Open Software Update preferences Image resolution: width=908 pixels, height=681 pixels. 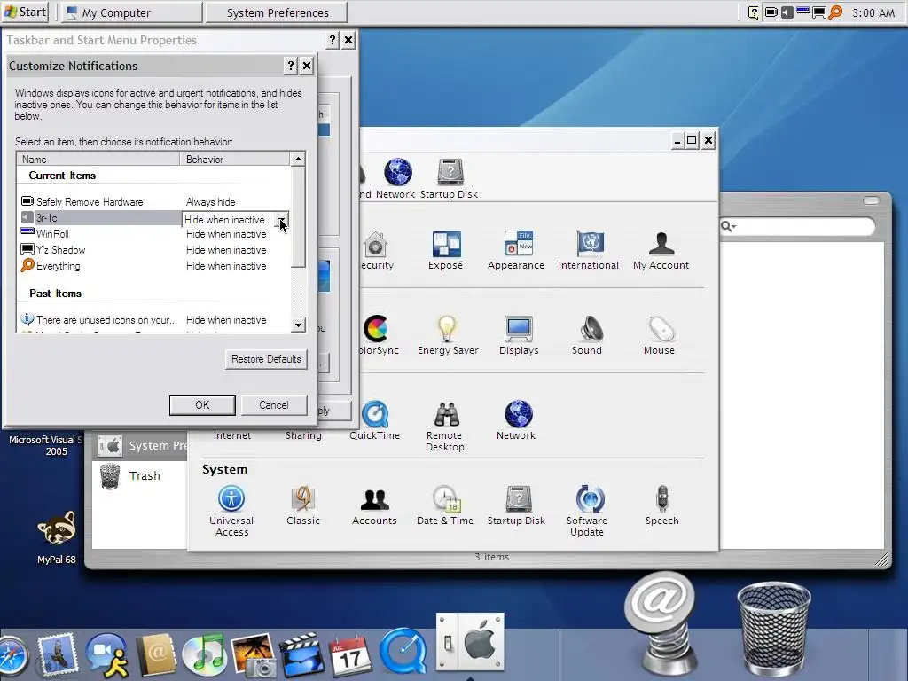(x=587, y=511)
